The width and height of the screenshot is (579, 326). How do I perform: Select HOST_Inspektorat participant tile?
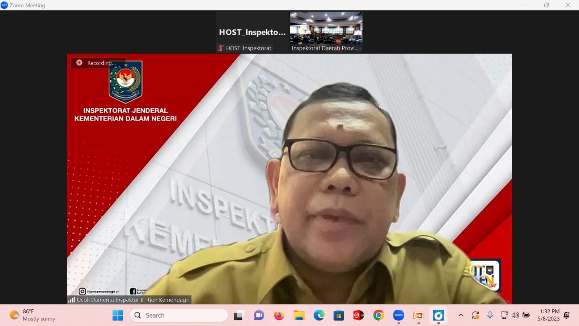click(252, 32)
